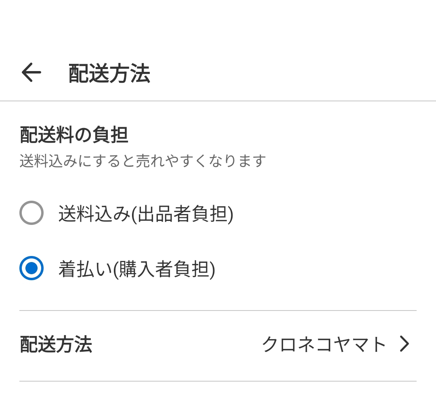The height and width of the screenshot is (405, 436).
Task: Change carrier from クロネコヤマト
Action: [x=324, y=345]
